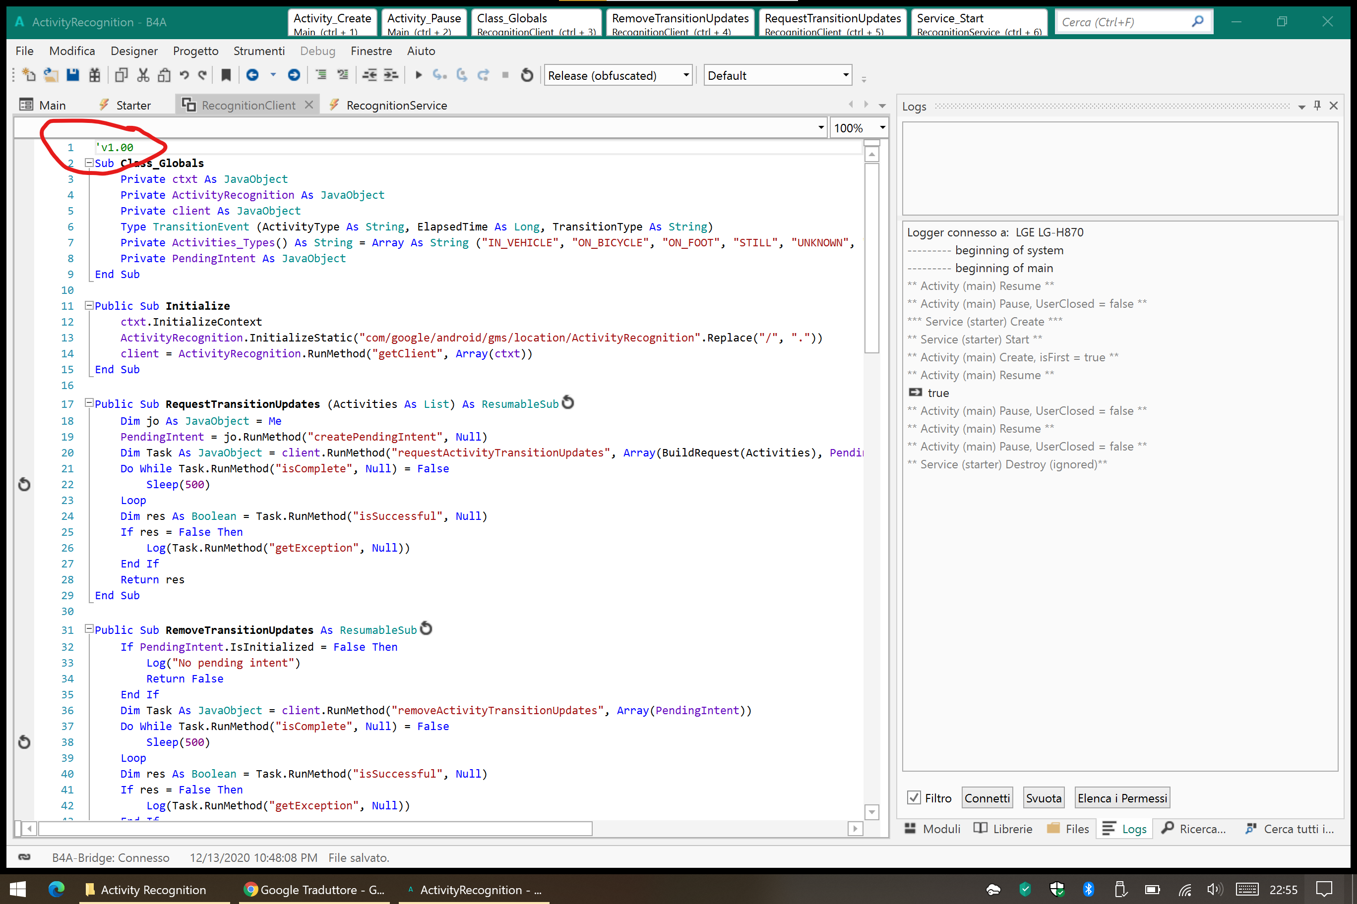Click the Restart circular arrow toolbar icon

point(527,75)
